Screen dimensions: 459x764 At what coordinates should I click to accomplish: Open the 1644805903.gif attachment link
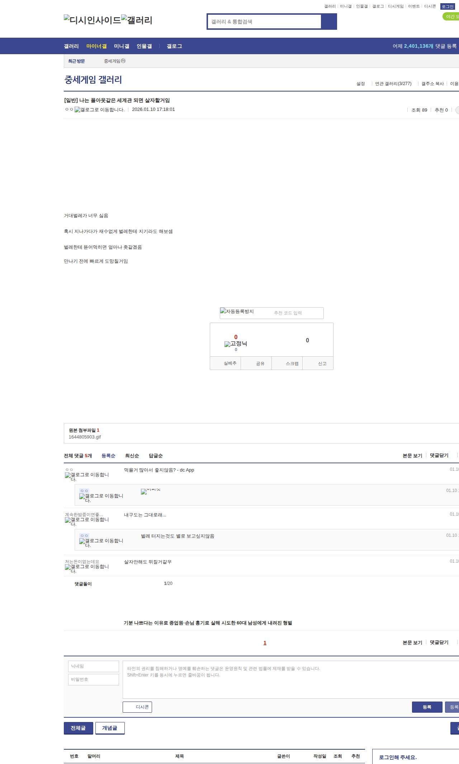click(x=85, y=437)
